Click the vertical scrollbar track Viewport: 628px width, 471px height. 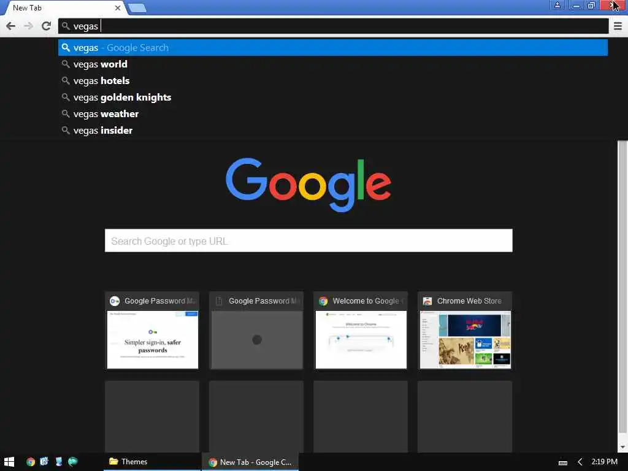622,290
